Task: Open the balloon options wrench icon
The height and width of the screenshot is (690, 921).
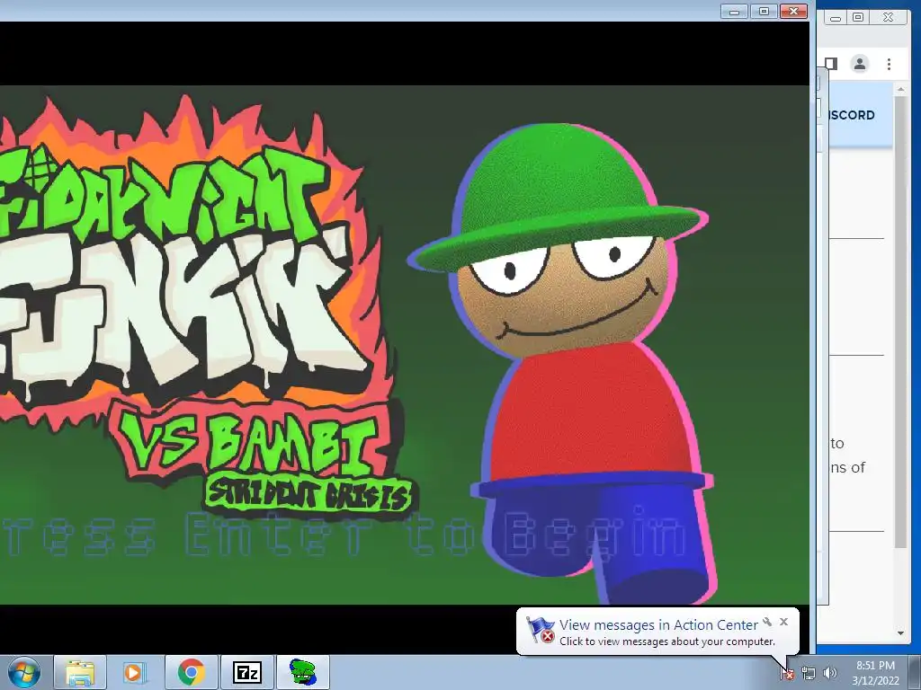Action: [x=767, y=622]
